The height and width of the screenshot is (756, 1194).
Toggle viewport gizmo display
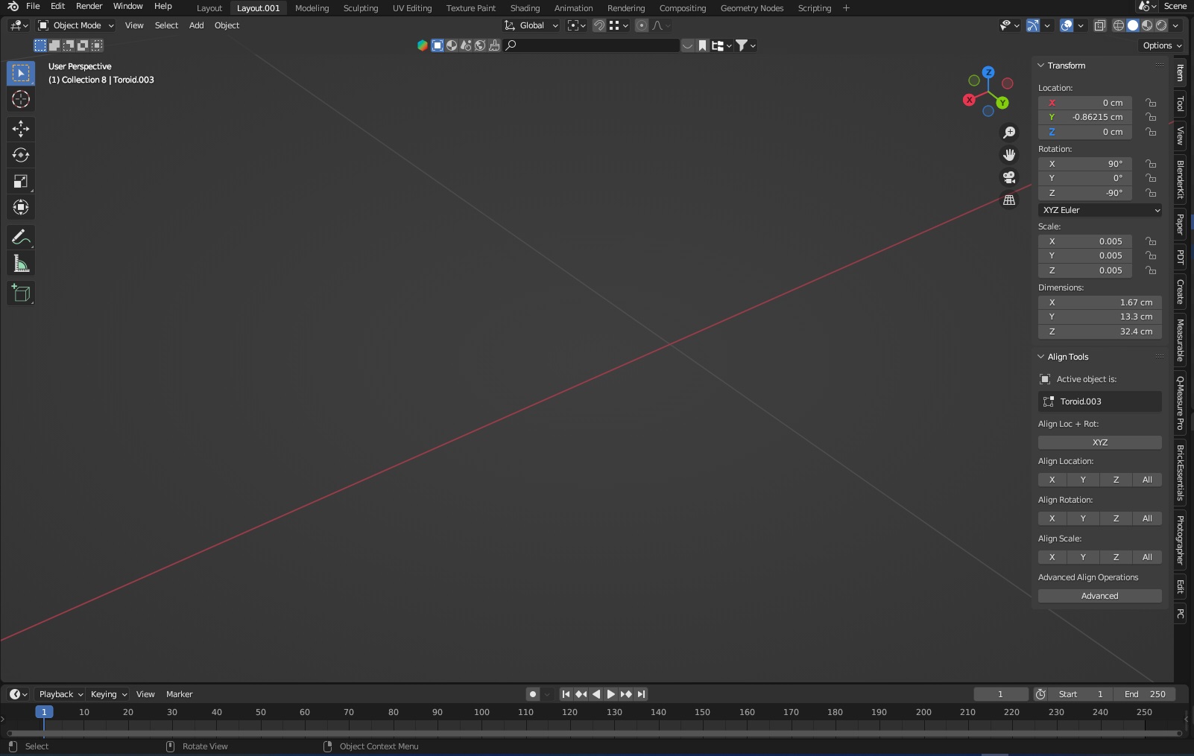tap(1032, 25)
